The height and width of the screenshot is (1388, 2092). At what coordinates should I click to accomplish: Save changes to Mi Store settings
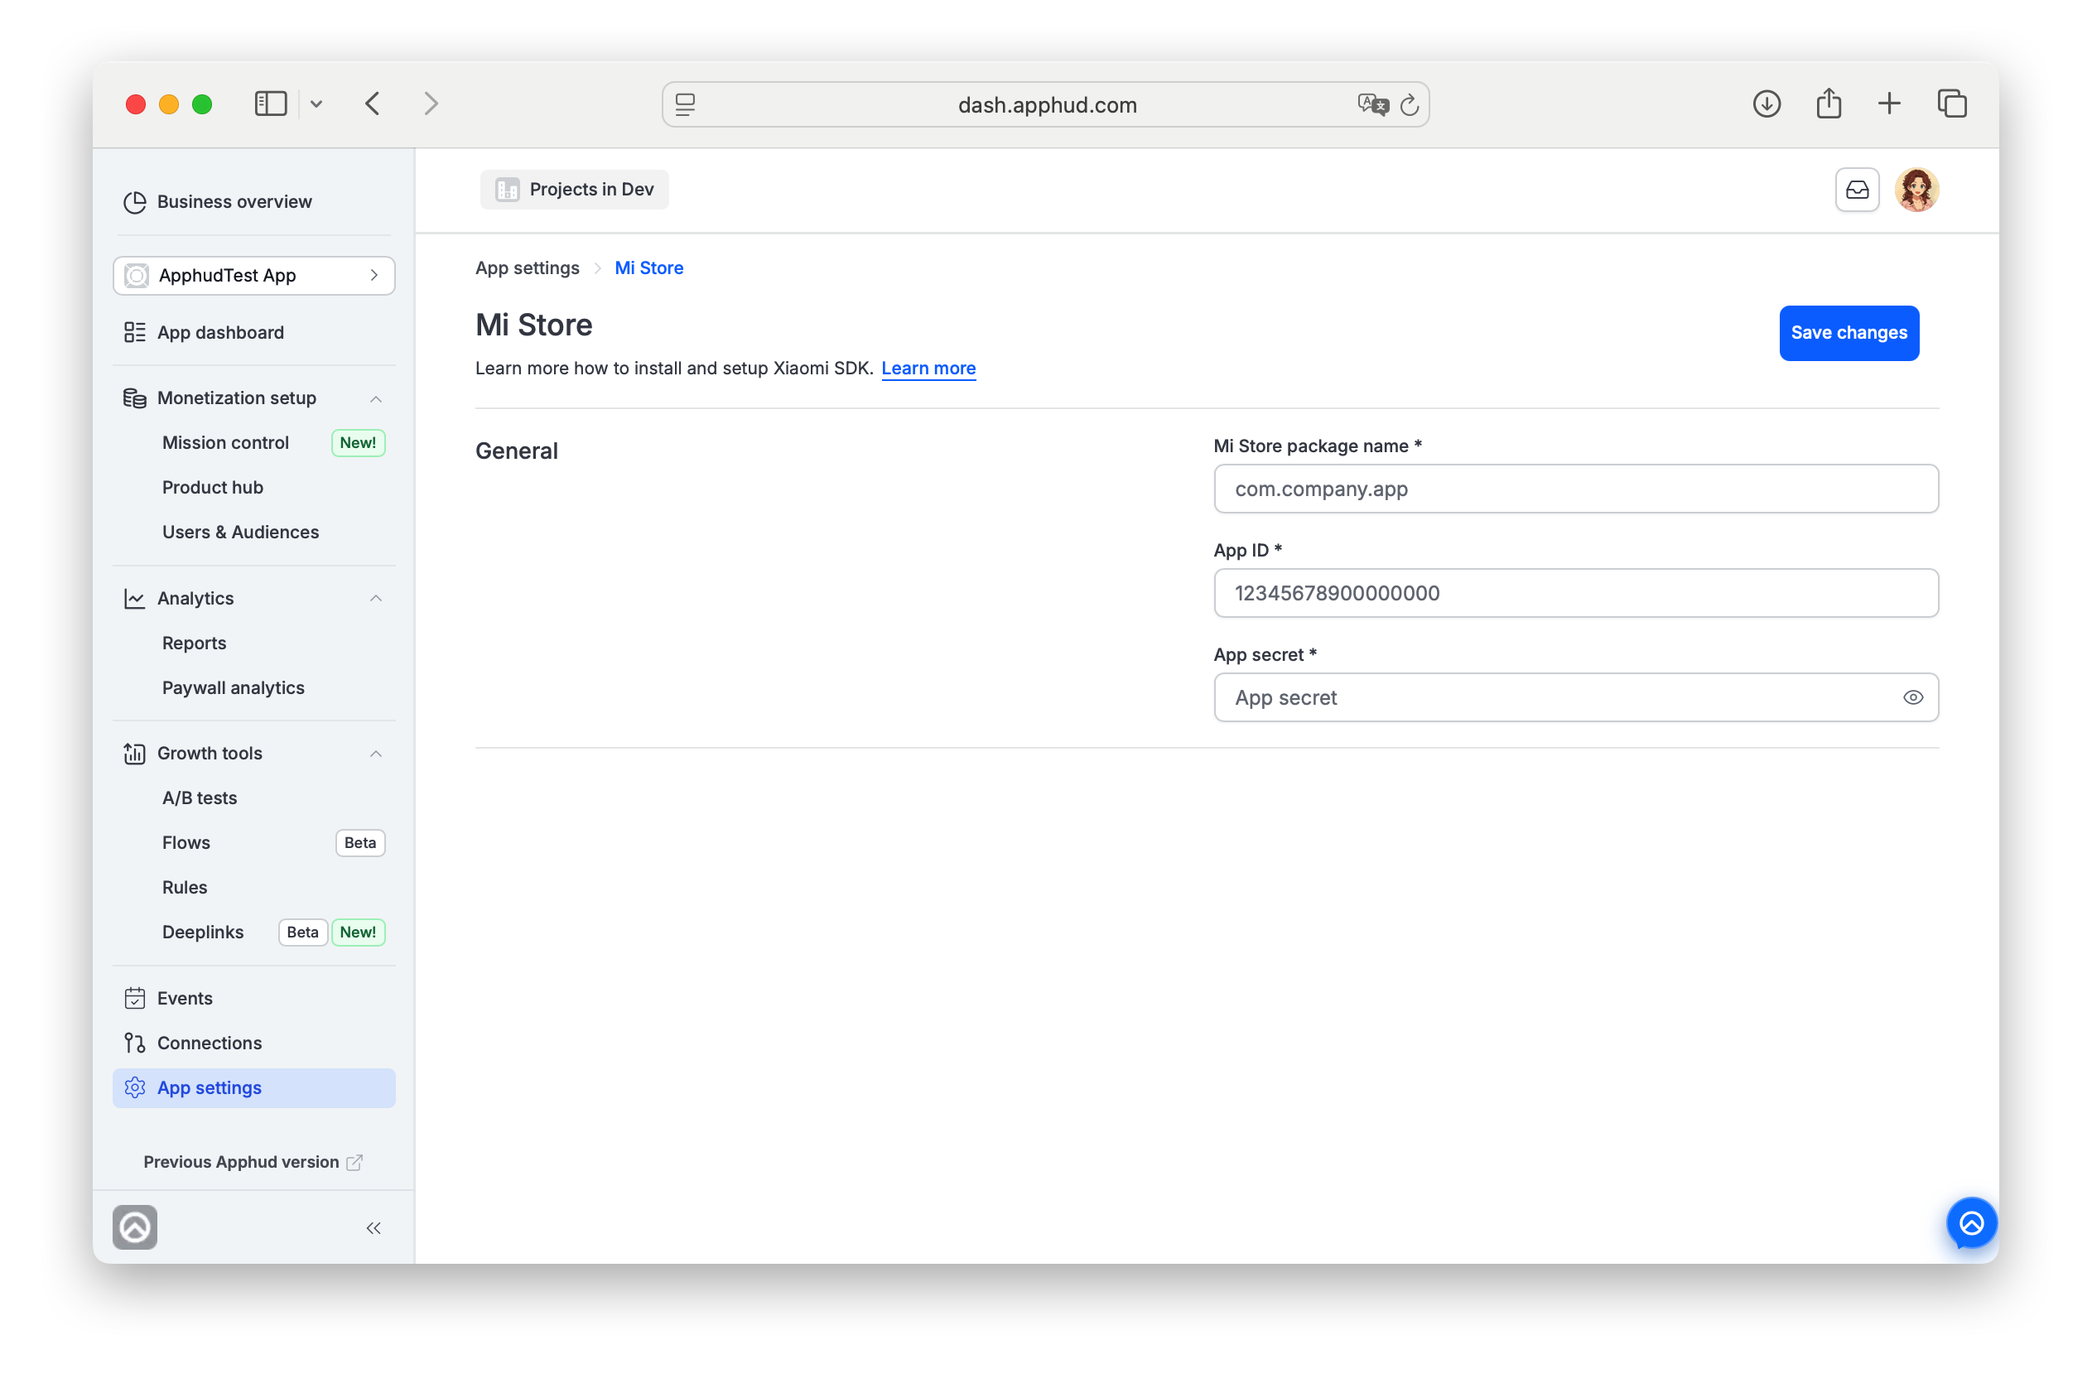[x=1849, y=333]
